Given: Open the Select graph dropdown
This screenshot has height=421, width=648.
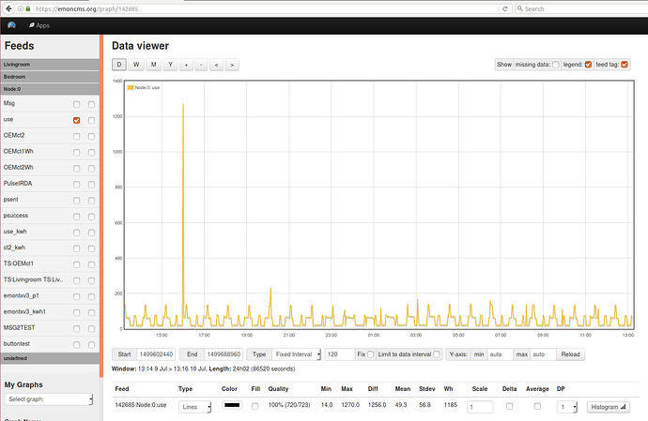Looking at the screenshot, I should 49,399.
